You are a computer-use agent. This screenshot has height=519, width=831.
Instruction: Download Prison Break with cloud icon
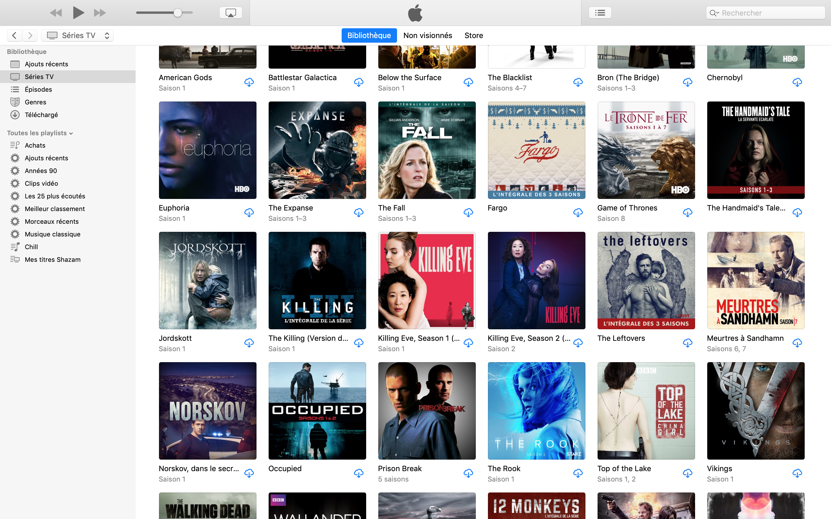[468, 473]
